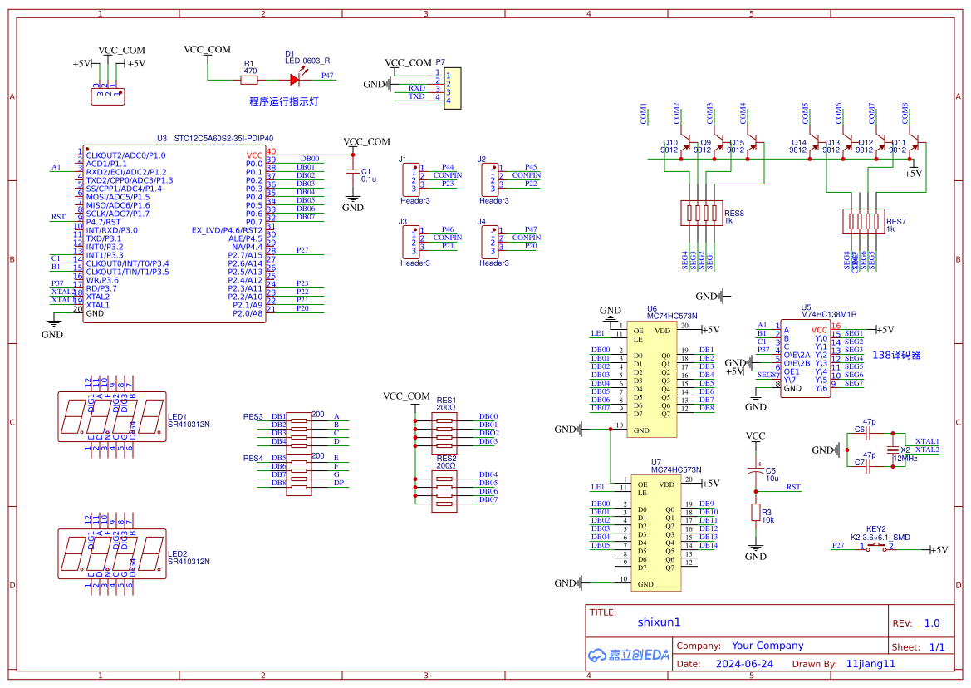The height and width of the screenshot is (688, 971).
Task: Select the C1 0.1u capacitor symbol
Action: [x=353, y=174]
